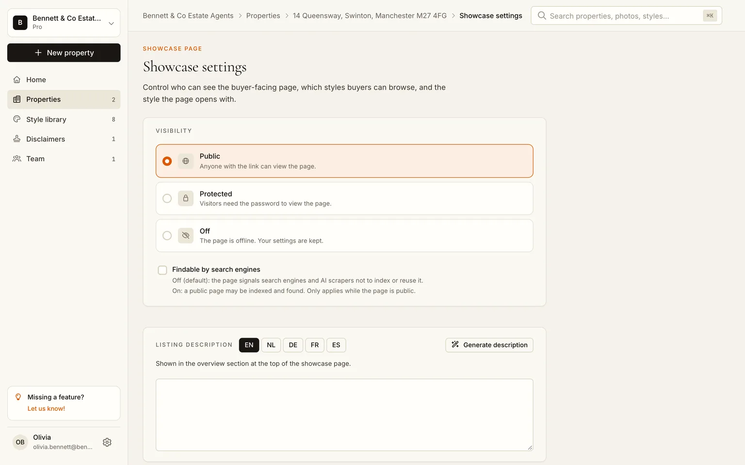Open the Home icon in sidebar

(17, 79)
